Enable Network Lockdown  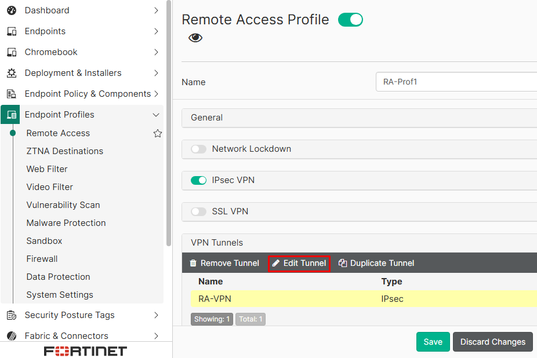click(x=198, y=149)
